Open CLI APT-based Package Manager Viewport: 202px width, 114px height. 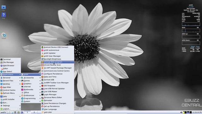pos(57,68)
